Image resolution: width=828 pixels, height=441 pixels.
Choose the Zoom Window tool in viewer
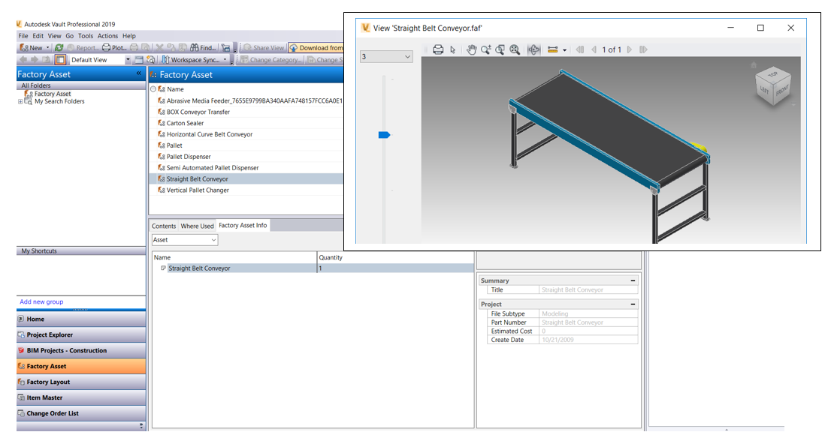tap(500, 49)
